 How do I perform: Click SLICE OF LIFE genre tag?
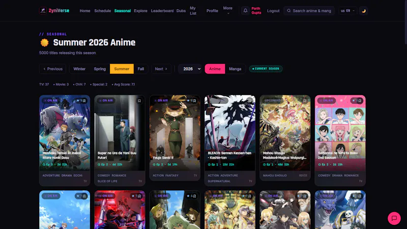click(x=107, y=181)
